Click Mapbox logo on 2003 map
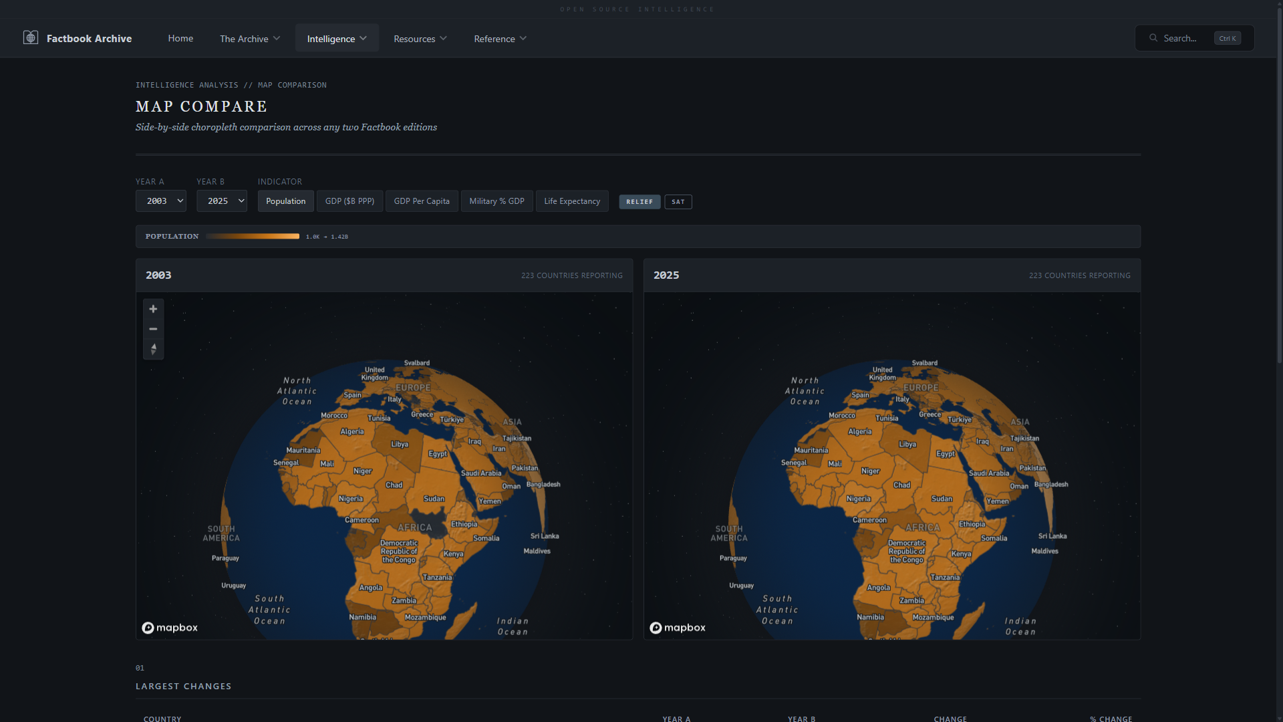This screenshot has height=722, width=1283. (x=170, y=628)
